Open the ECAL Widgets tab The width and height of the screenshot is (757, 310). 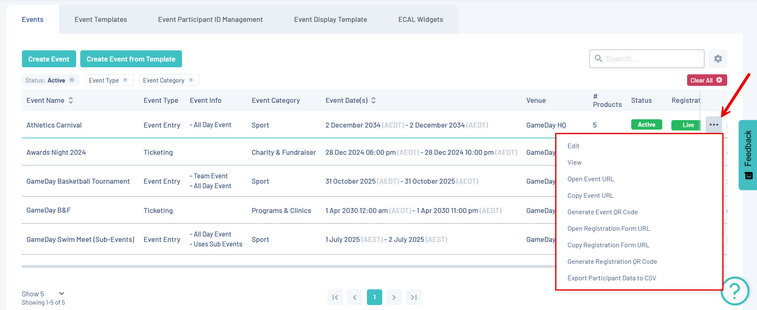(x=421, y=19)
